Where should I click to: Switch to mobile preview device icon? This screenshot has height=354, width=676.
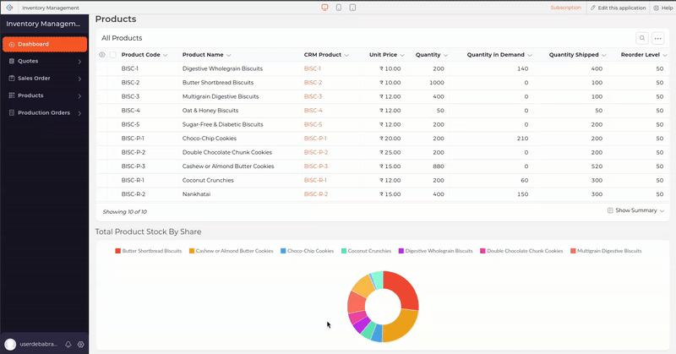[x=352, y=8]
